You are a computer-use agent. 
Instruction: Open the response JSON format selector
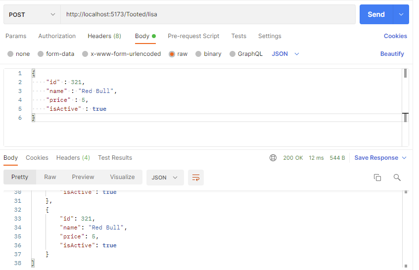pos(165,178)
